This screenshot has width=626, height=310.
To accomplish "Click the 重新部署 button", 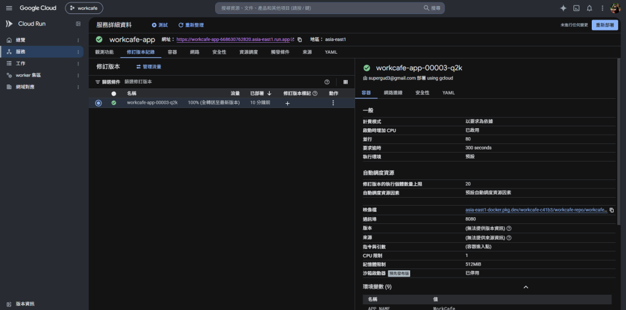I will 605,25.
